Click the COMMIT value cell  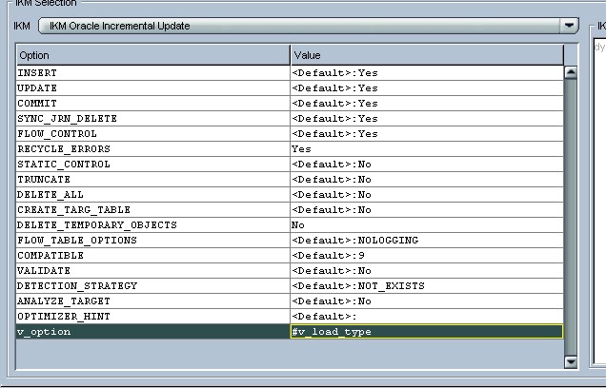pyautogui.click(x=427, y=104)
